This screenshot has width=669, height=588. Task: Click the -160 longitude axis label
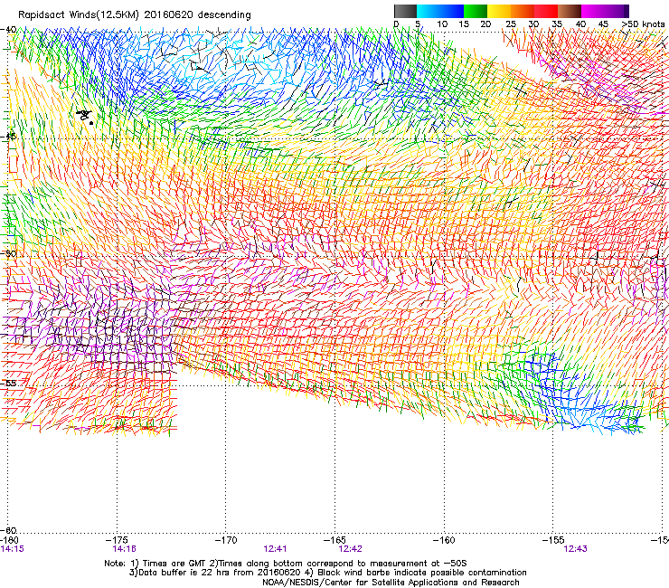coord(444,541)
